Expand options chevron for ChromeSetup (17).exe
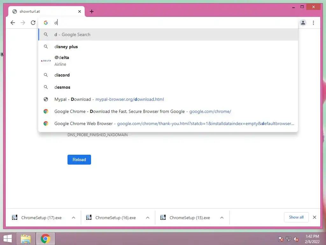326x245 pixels. tap(74, 218)
